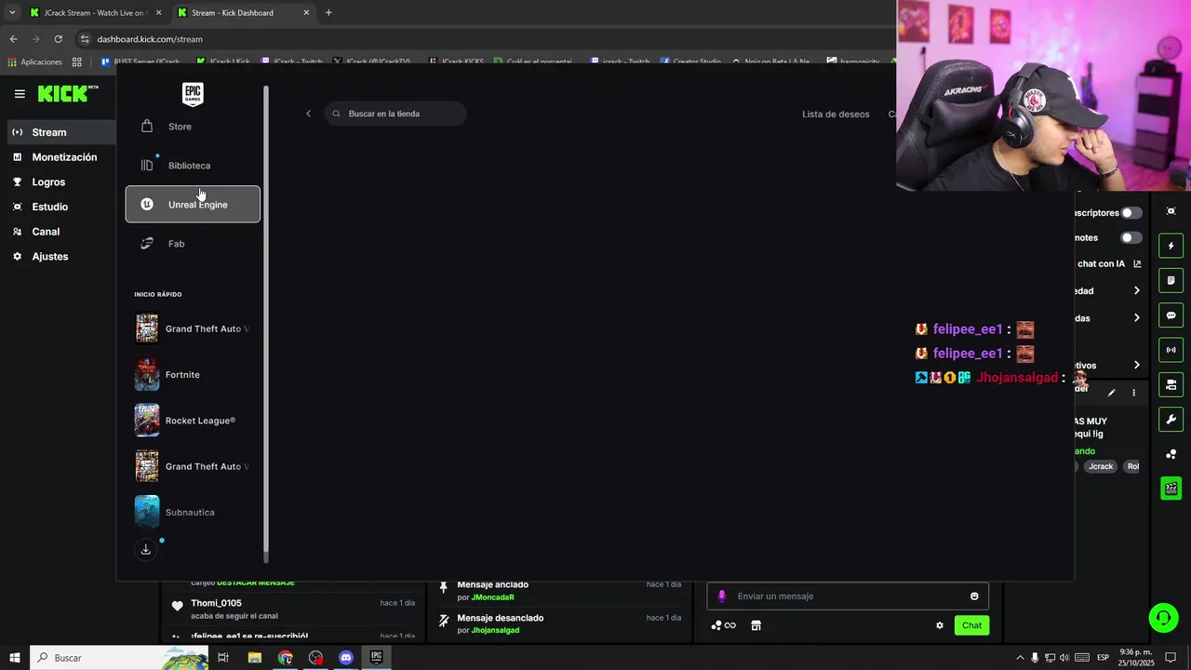Image resolution: width=1191 pixels, height=670 pixels.
Task: Edit stream info with the pencil icon
Action: [x=1111, y=393]
